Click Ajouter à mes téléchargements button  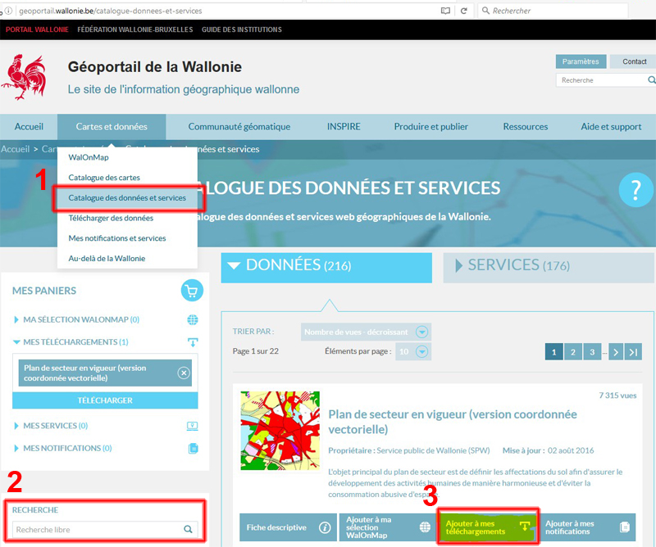point(487,527)
